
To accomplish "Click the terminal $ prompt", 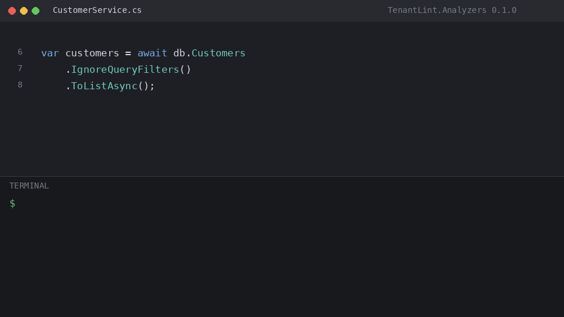I will tap(12, 204).
